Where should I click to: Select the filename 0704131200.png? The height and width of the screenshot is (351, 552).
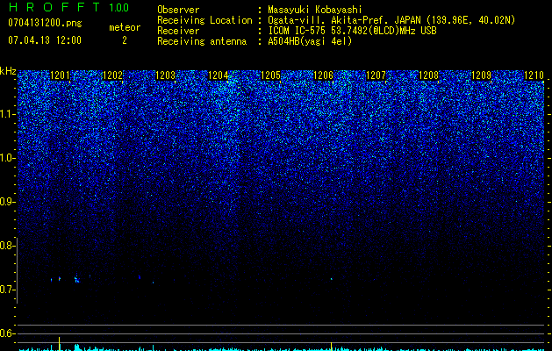click(x=45, y=24)
